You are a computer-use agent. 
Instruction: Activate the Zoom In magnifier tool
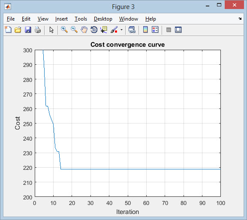pos(64,30)
